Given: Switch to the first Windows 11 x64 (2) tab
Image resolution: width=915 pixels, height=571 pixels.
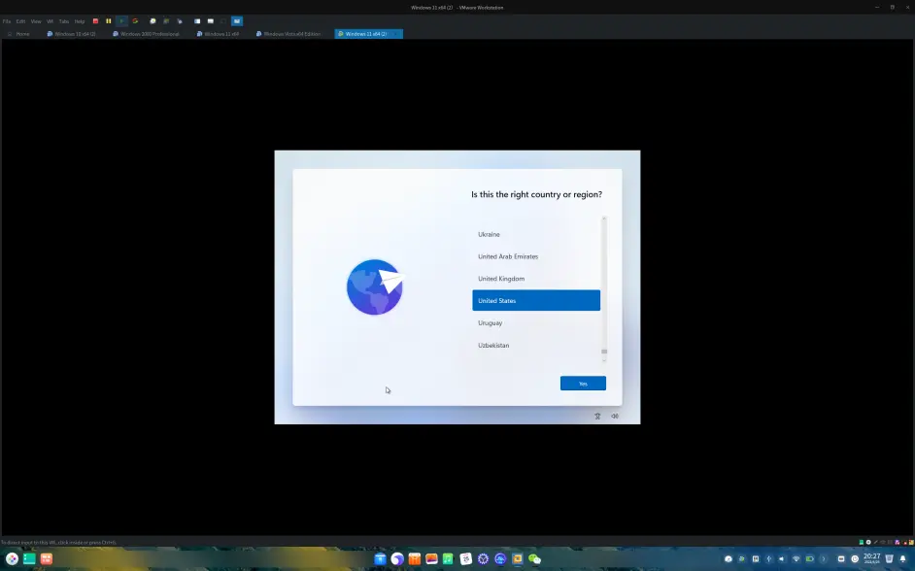Looking at the screenshot, I should click(x=71, y=34).
